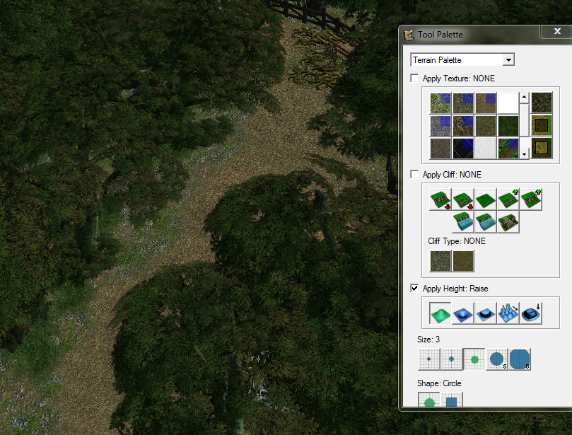Pick the pale gray snow-like texture tile
This screenshot has height=435, width=572.
click(486, 148)
